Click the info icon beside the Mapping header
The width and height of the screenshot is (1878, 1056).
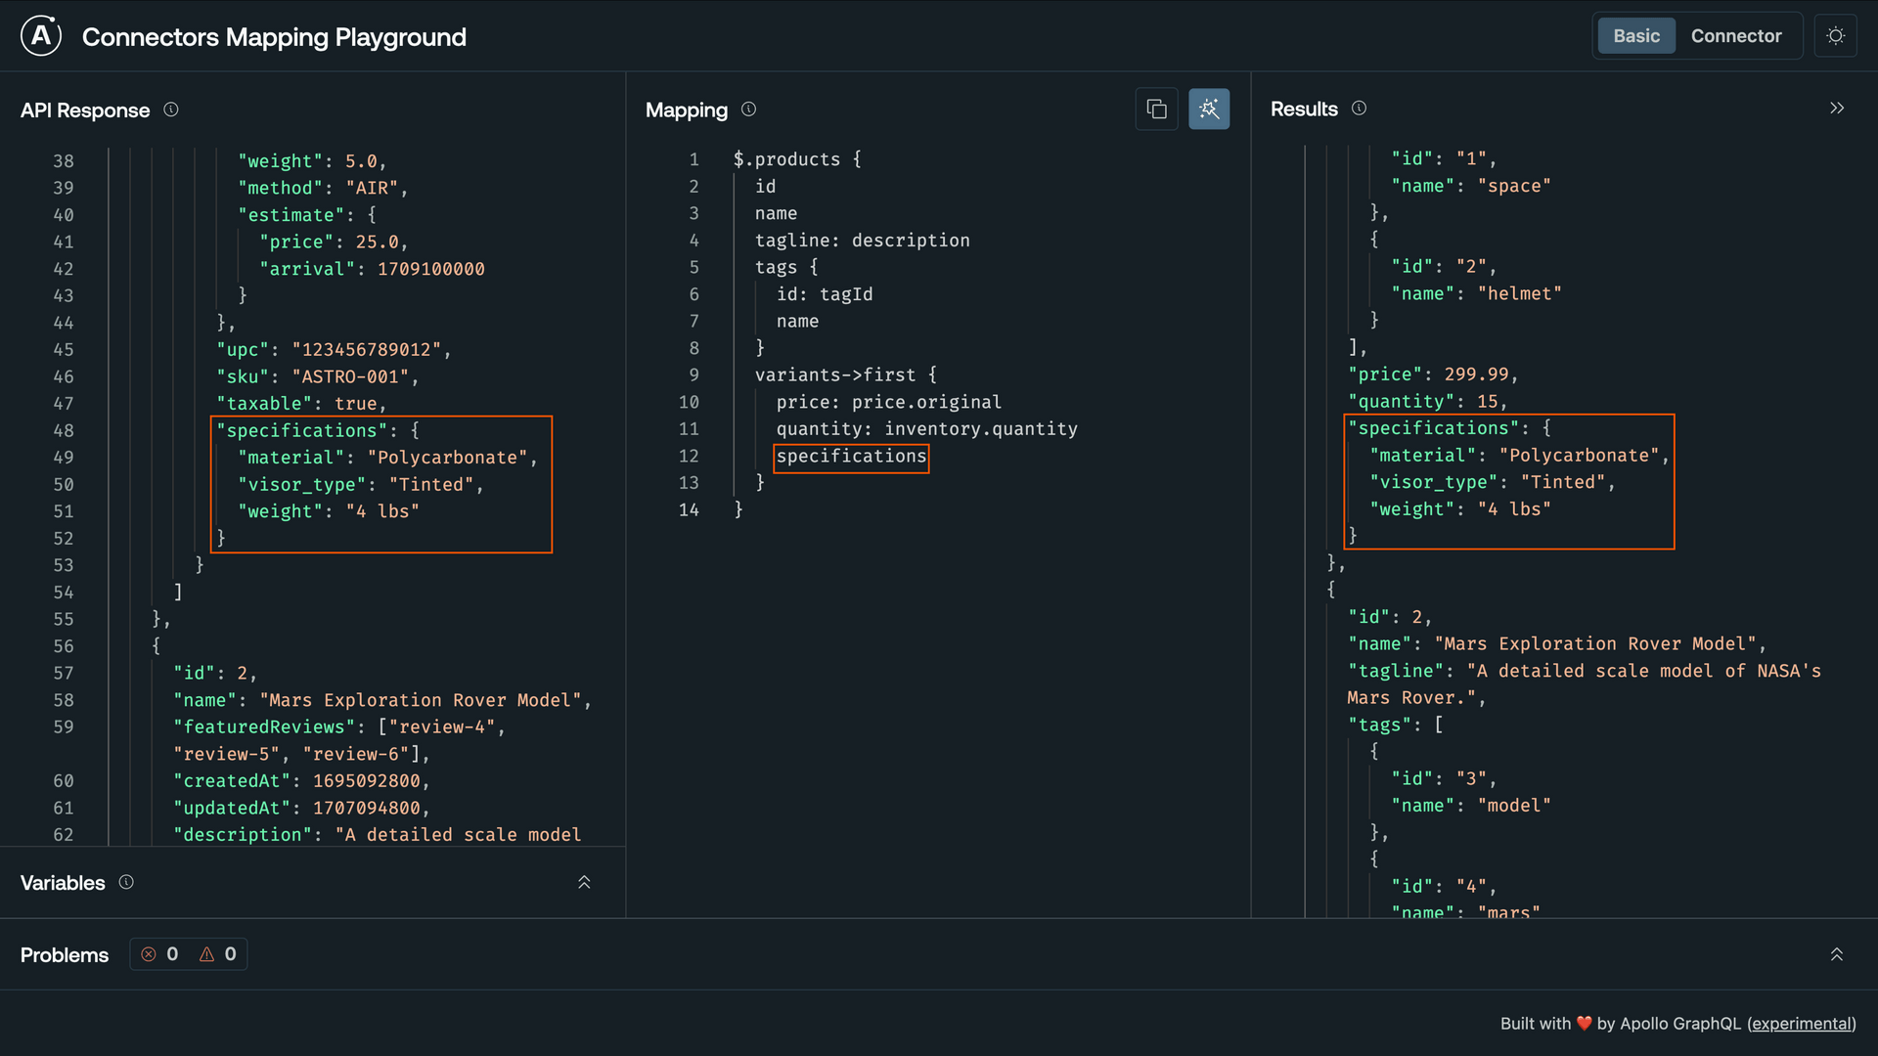pyautogui.click(x=749, y=110)
